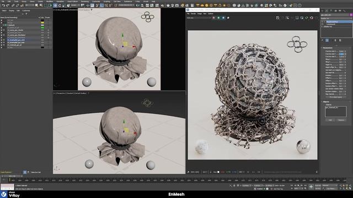
Task: Select the Unlink Selection tool
Action: (17, 5)
